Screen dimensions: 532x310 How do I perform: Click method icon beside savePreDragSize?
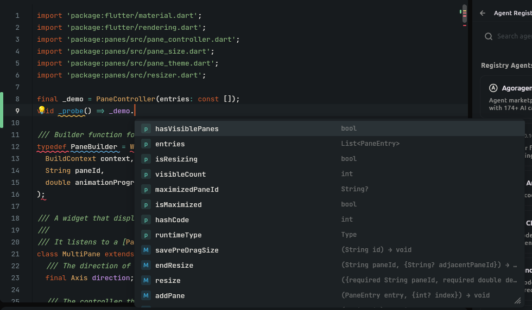click(146, 250)
